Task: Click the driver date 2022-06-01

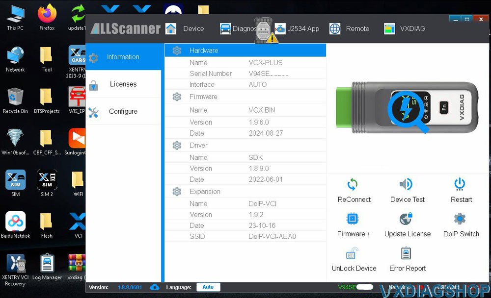Action: point(266,179)
